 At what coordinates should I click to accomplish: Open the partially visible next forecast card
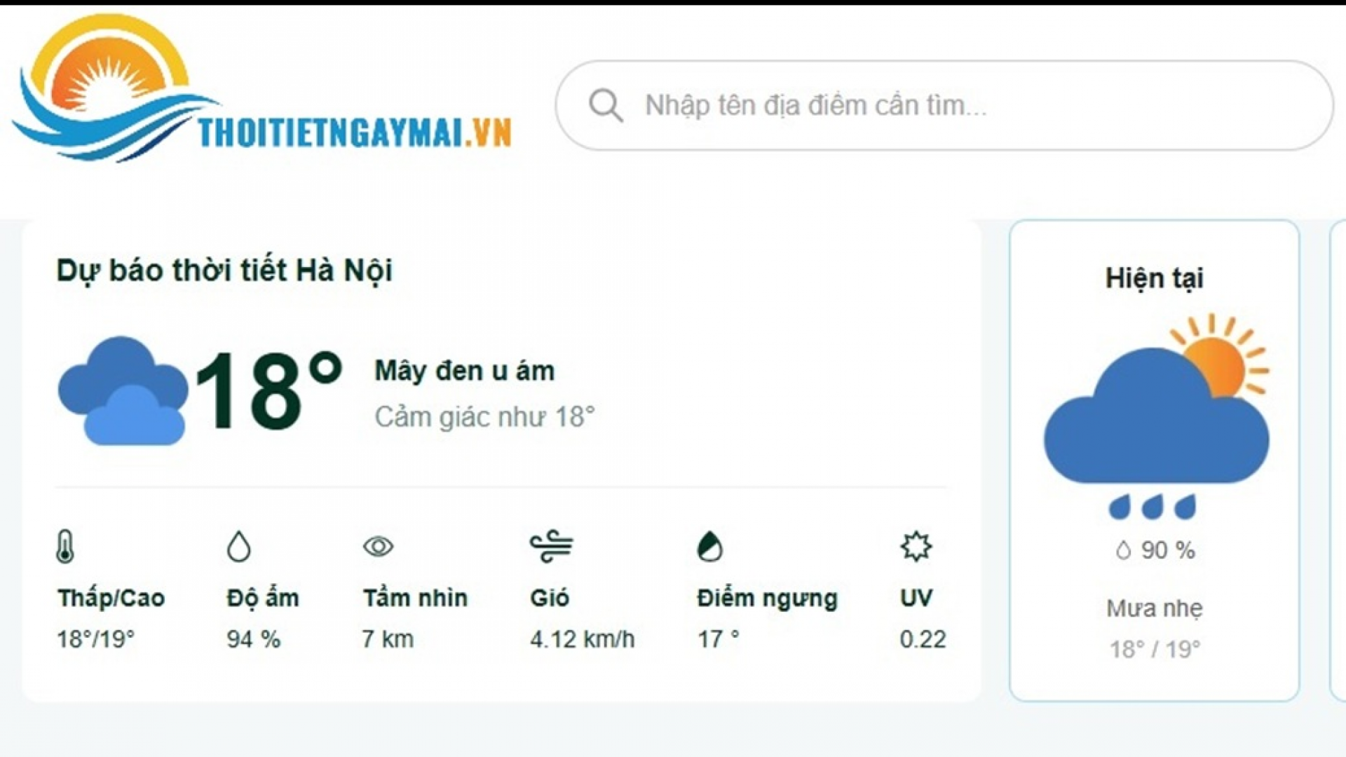point(1338,460)
